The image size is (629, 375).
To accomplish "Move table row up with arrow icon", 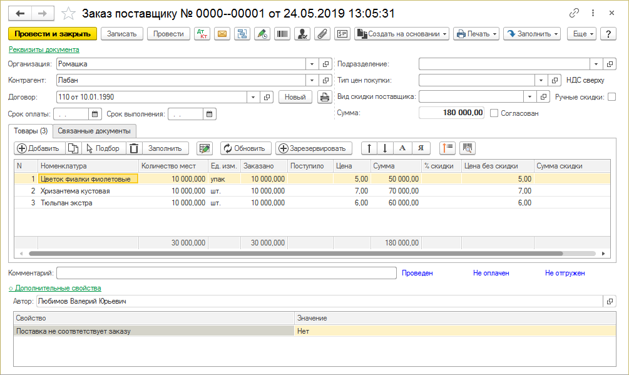I will (x=369, y=148).
